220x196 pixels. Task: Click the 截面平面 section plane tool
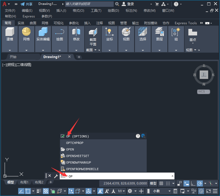tap(93, 37)
